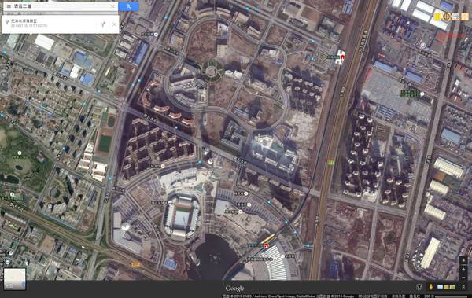Click the green highway shield on expressway
The height and width of the screenshot is (298, 472).
pos(331,163)
